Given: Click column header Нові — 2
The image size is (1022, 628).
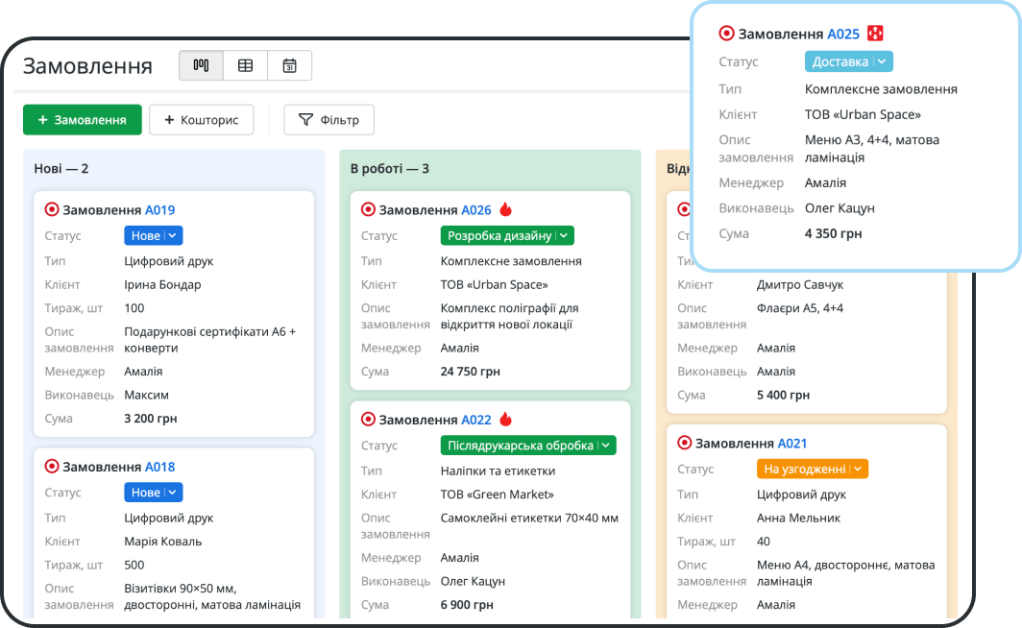Looking at the screenshot, I should point(61,169).
